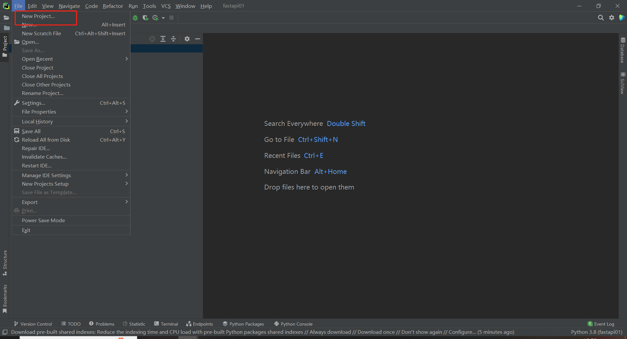Select New Project... in File menu
This screenshot has width=627, height=339.
pos(71,16)
